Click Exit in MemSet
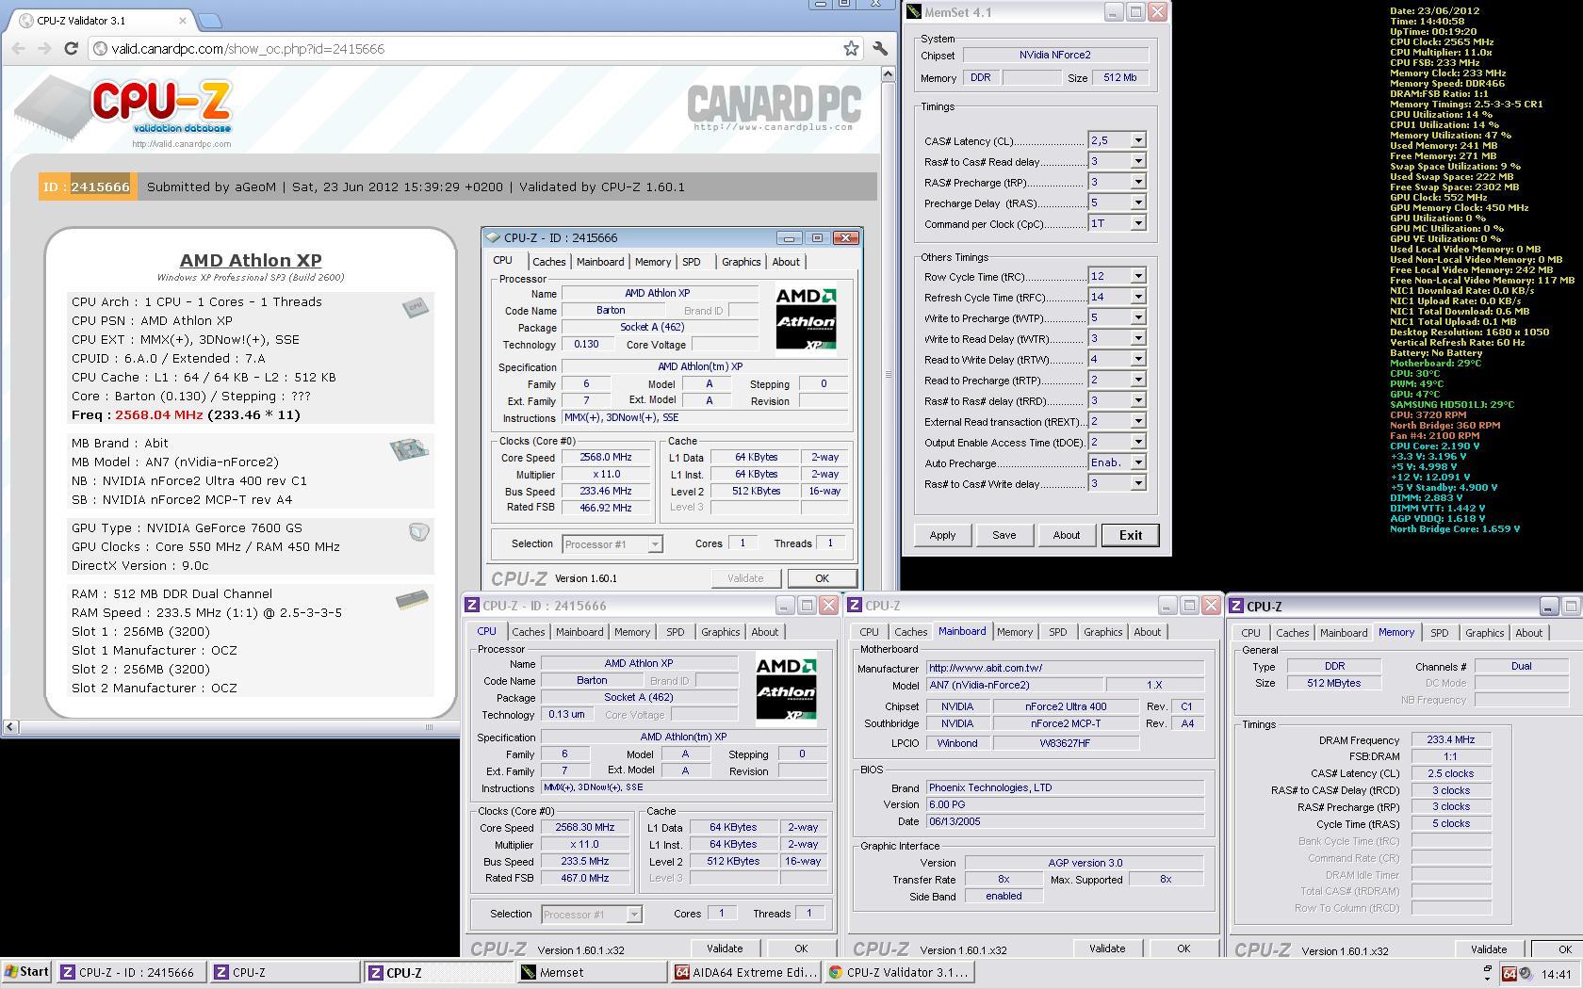The image size is (1583, 989). pyautogui.click(x=1130, y=535)
